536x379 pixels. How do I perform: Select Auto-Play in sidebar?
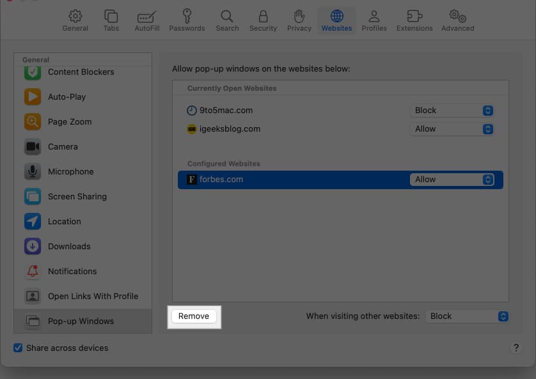67,97
